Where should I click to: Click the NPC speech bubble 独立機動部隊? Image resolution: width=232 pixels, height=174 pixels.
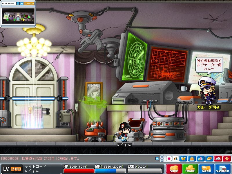(x=209, y=65)
